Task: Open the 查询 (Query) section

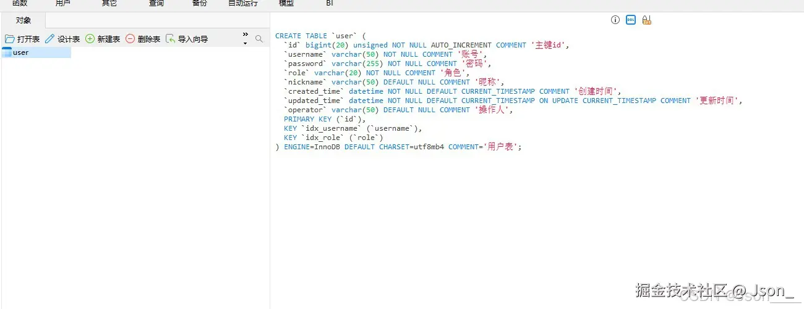Action: click(x=156, y=3)
